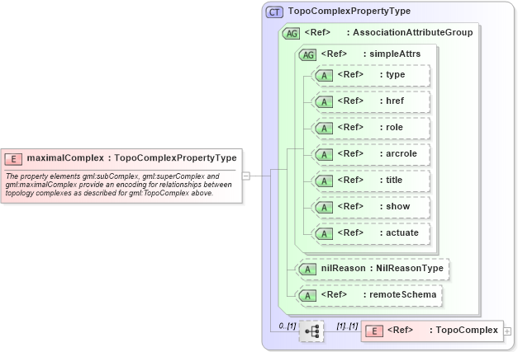The width and height of the screenshot is (518, 352).
Task: Select the nilReason : NilReasonType label
Action: (383, 268)
